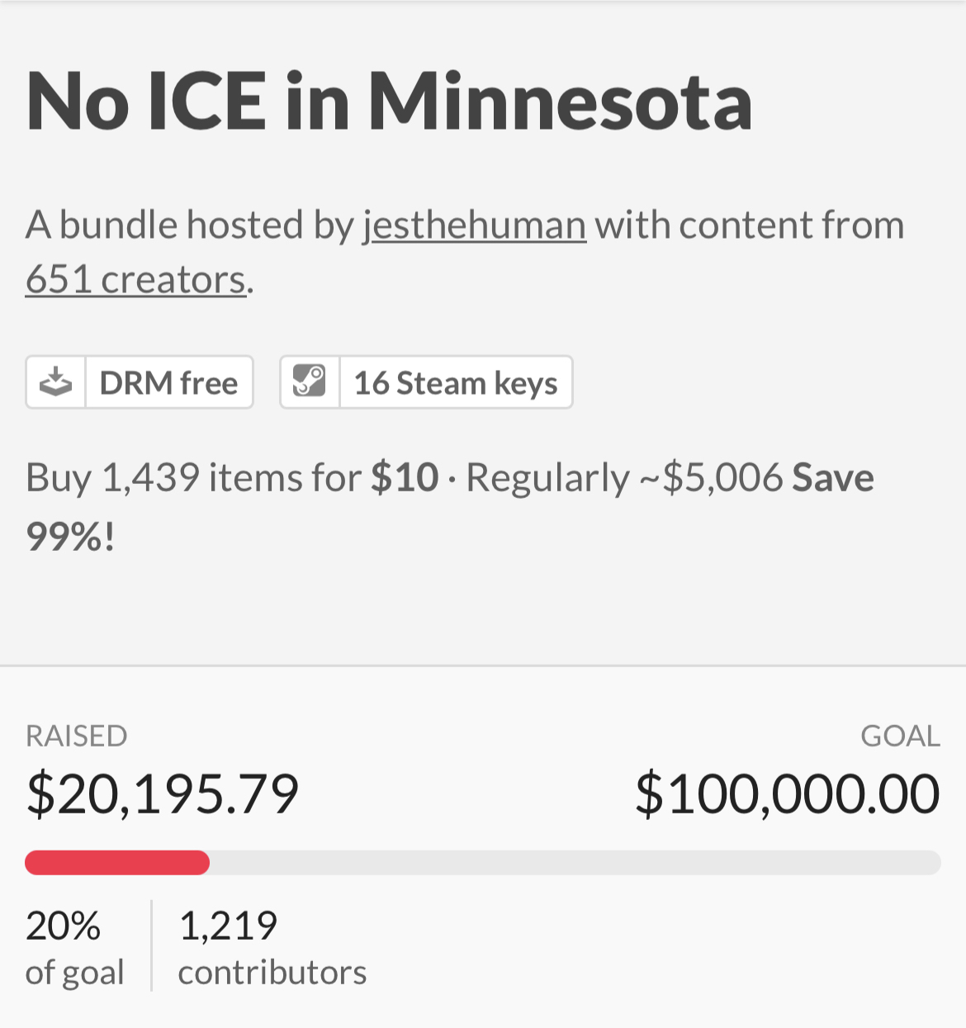The image size is (966, 1028).
Task: Open the 651 creators link
Action: click(135, 279)
